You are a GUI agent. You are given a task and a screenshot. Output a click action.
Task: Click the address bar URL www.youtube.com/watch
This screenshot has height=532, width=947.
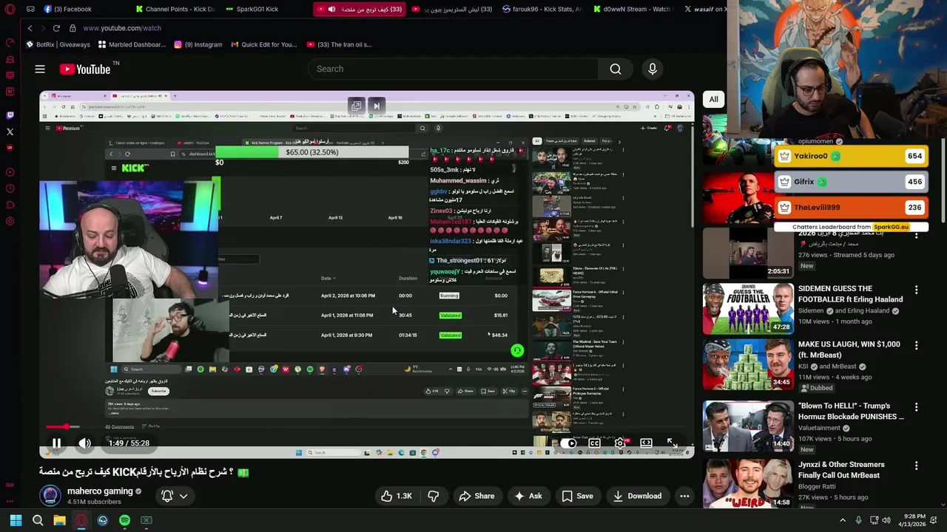[x=122, y=28]
